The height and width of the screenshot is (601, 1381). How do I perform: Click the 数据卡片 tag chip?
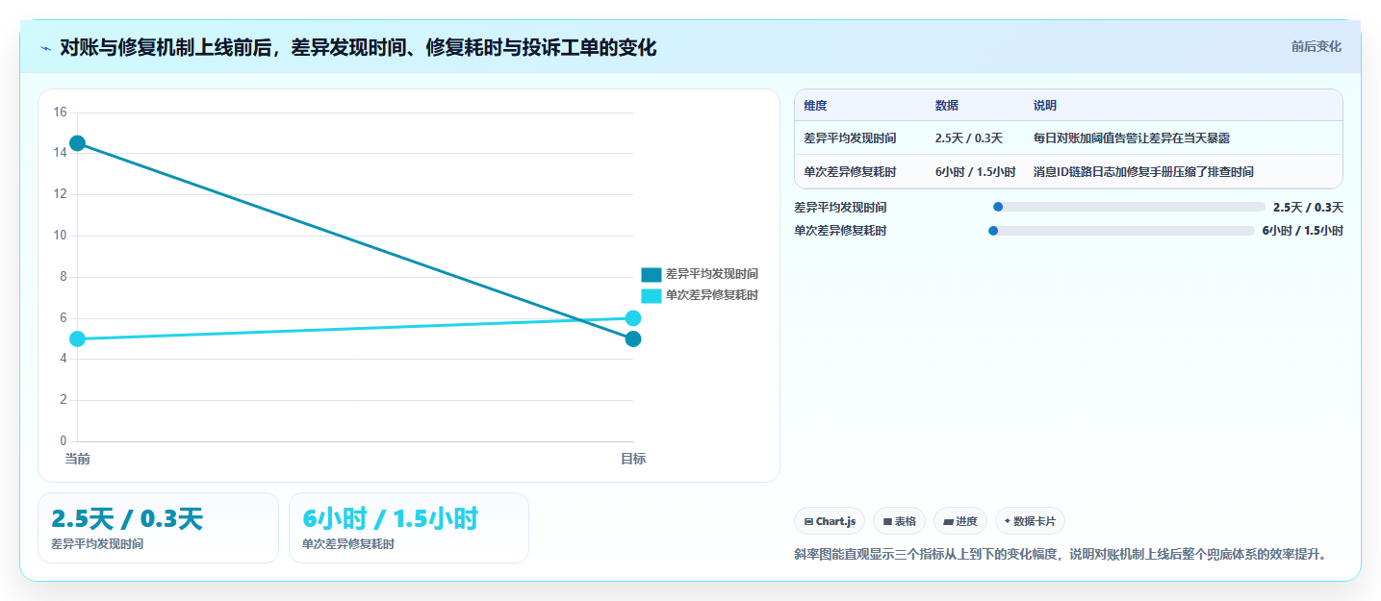pyautogui.click(x=1030, y=521)
